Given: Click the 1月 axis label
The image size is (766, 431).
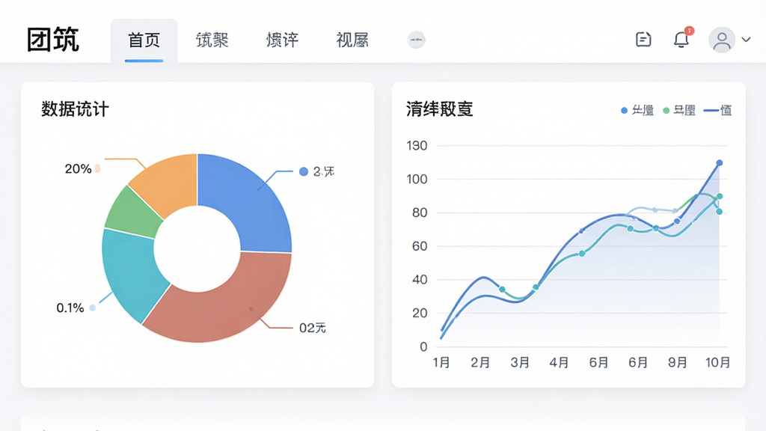Looking at the screenshot, I should 441,363.
